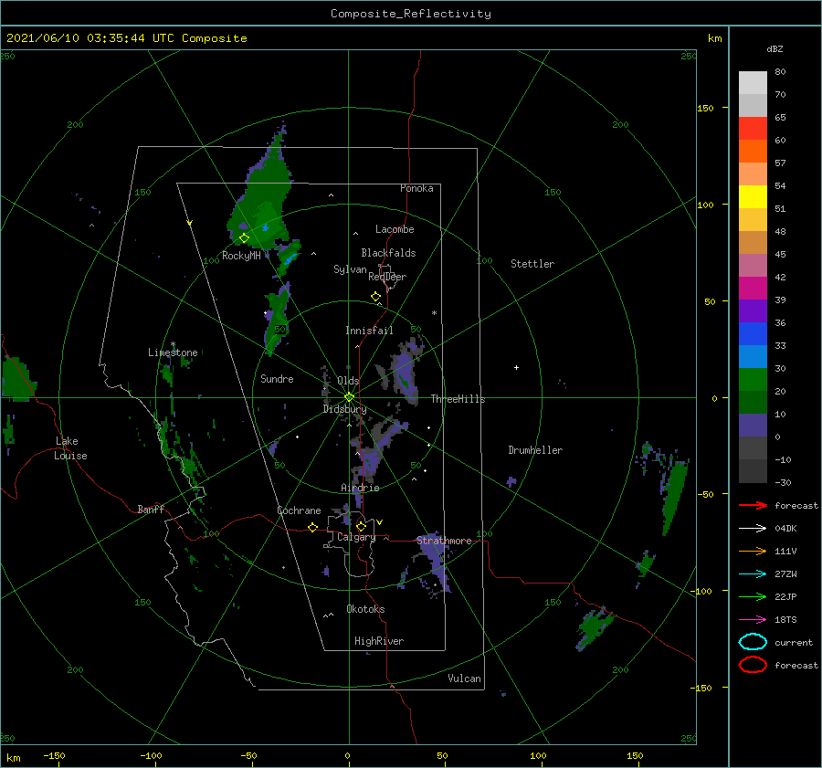The image size is (822, 768).
Task: Click the Calgary city label
Action: click(356, 537)
